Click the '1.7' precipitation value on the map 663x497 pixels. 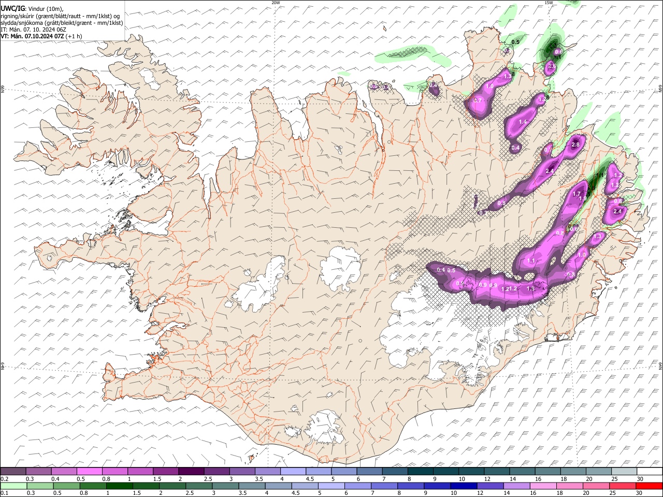(576, 194)
